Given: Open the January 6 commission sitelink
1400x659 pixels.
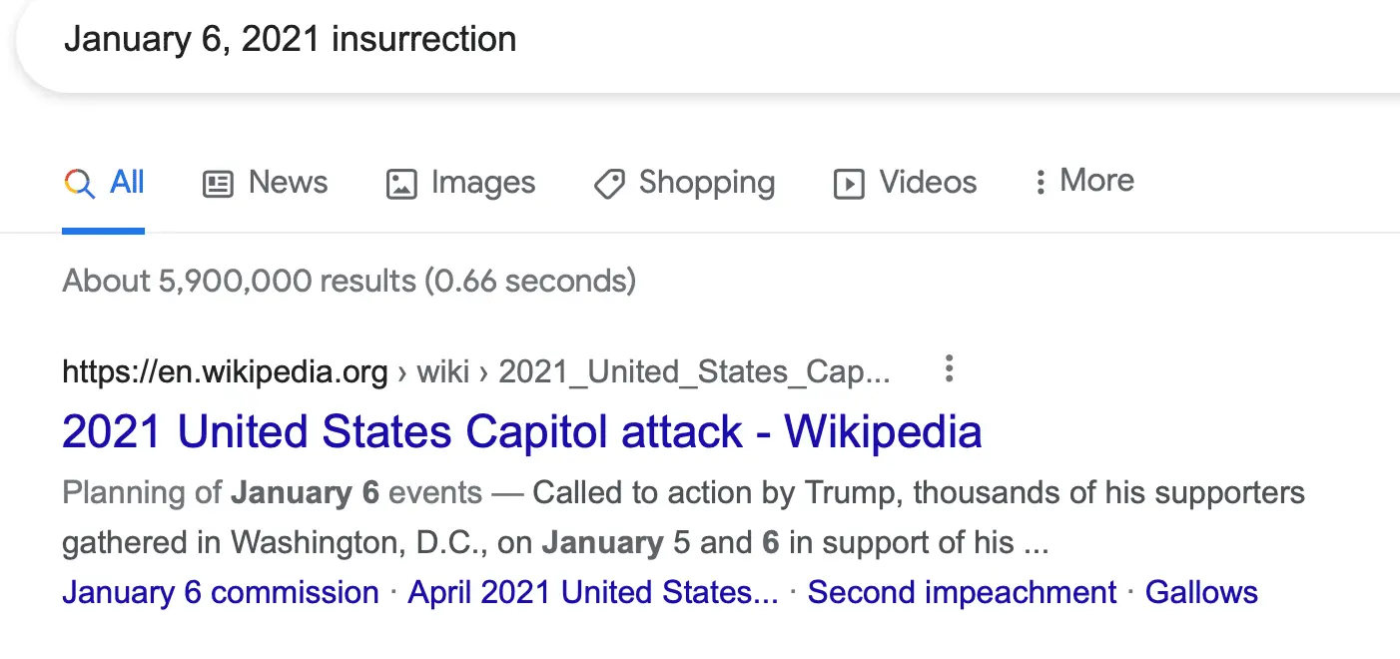Looking at the screenshot, I should coord(221,592).
